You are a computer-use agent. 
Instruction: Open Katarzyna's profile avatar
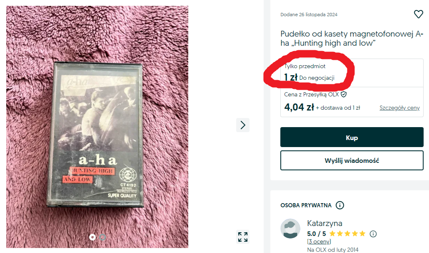click(290, 228)
